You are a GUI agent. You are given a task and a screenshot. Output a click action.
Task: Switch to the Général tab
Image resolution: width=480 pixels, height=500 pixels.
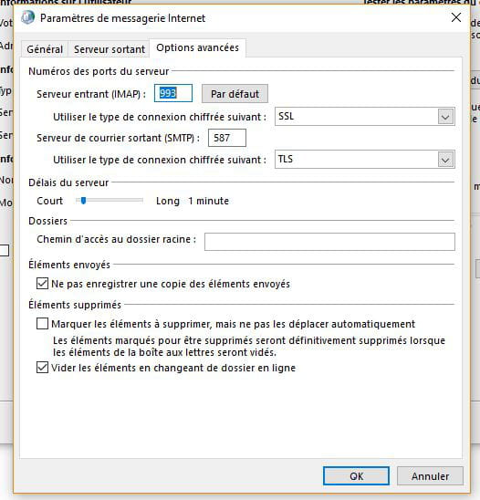coord(45,49)
